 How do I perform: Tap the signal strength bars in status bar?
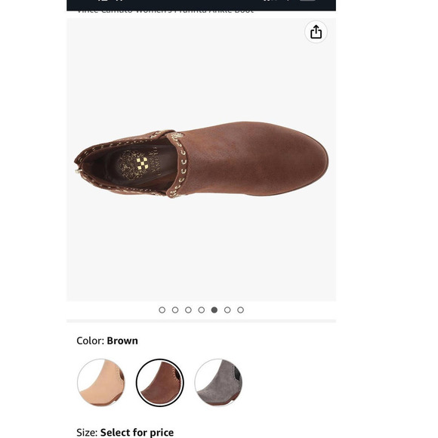[270, 1]
